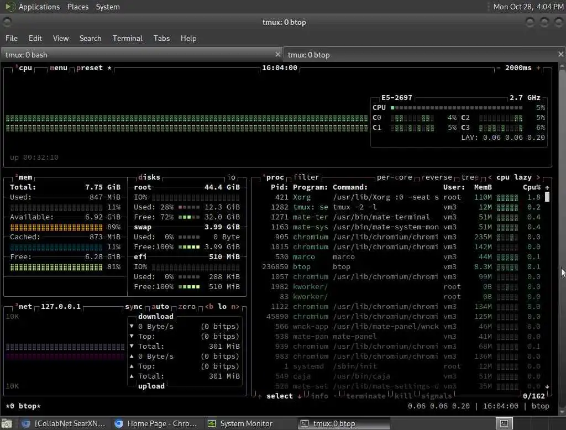
Task: Open the Help menu
Action: point(188,38)
